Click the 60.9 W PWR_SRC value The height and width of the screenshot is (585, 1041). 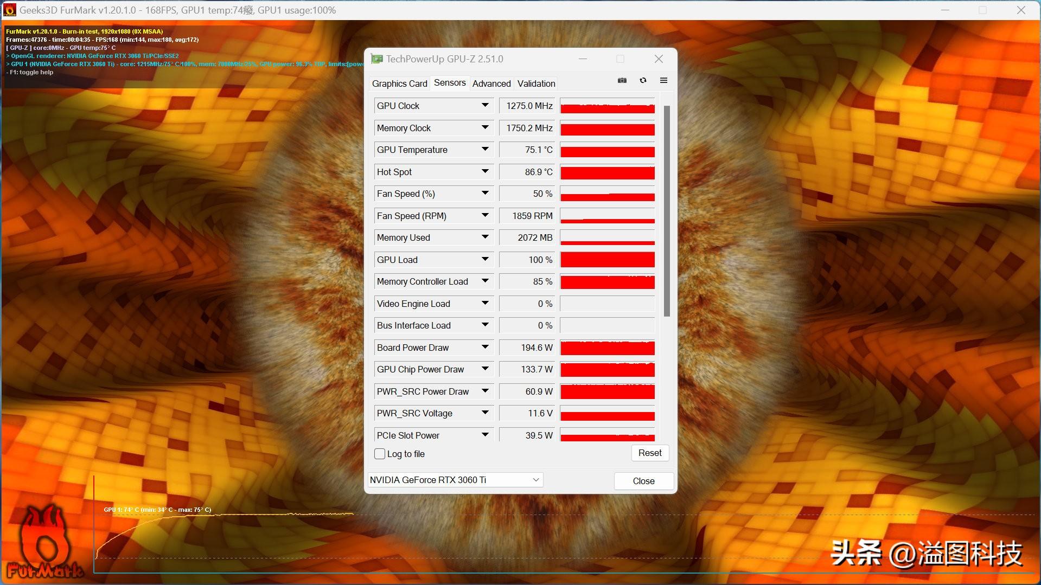[527, 391]
